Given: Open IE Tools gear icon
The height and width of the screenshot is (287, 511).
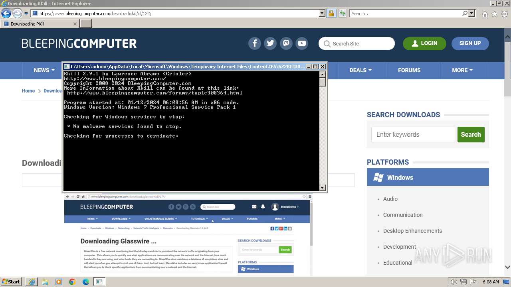Looking at the screenshot, I should click(505, 14).
